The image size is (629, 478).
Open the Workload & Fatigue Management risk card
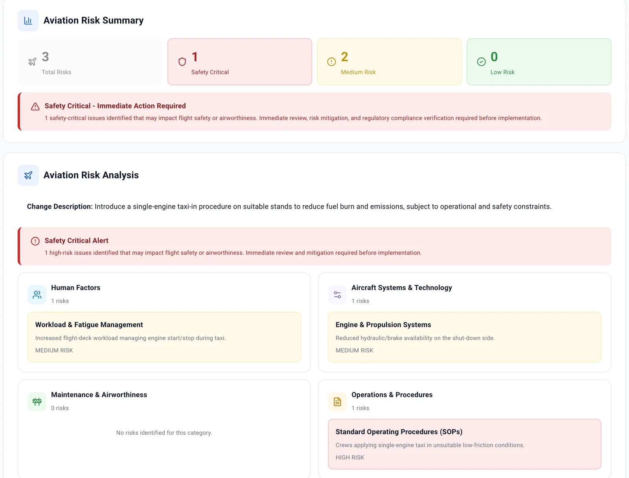click(164, 337)
